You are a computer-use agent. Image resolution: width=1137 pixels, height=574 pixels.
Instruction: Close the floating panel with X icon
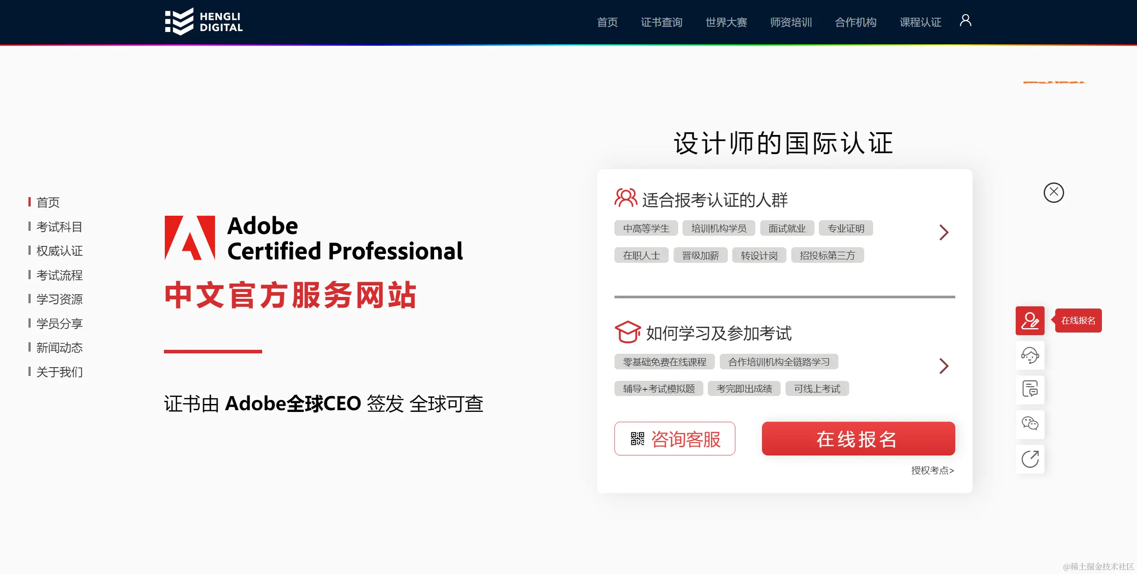pyautogui.click(x=1053, y=193)
